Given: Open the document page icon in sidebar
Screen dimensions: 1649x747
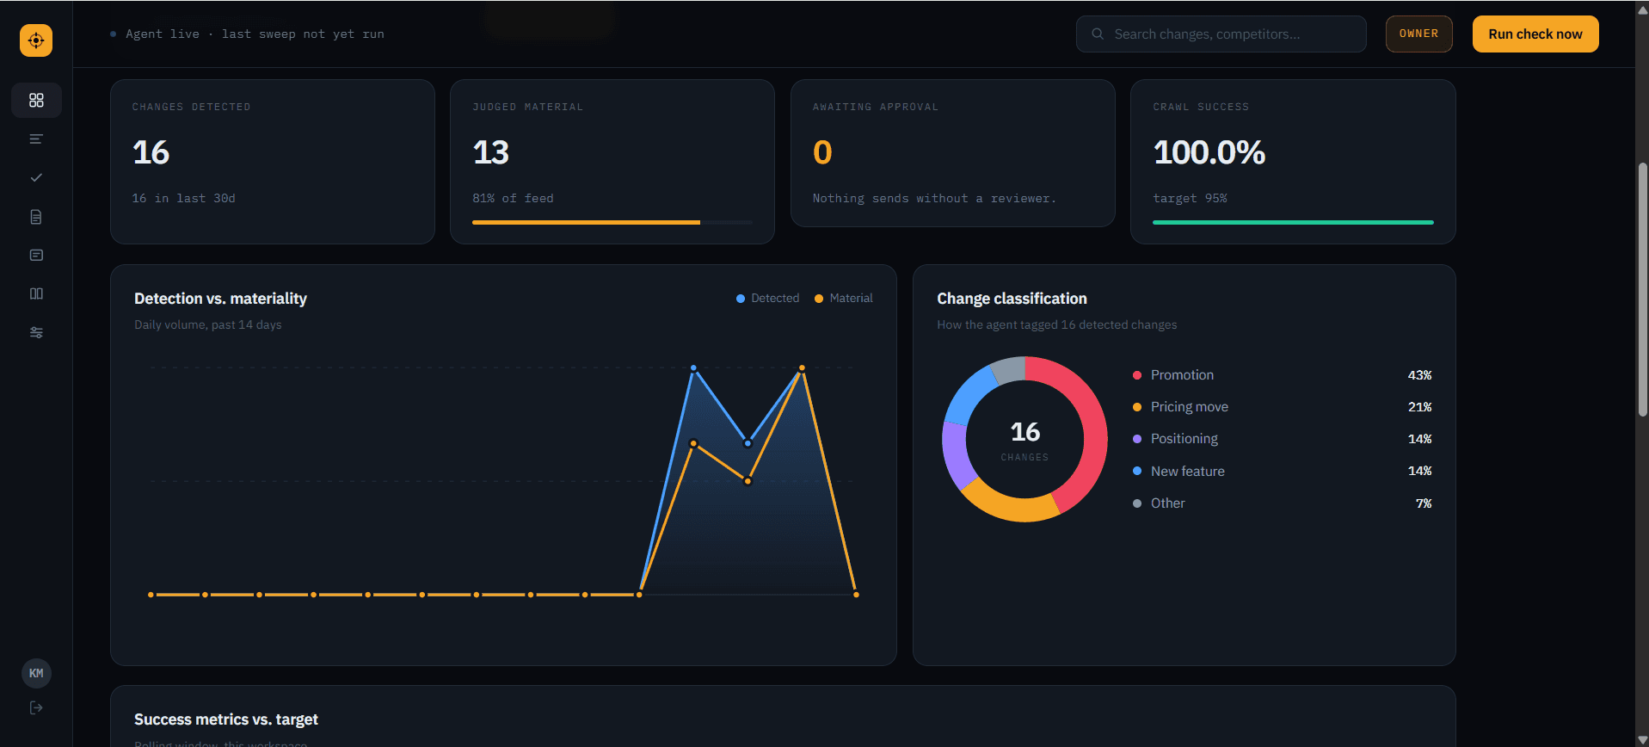Looking at the screenshot, I should pyautogui.click(x=36, y=217).
